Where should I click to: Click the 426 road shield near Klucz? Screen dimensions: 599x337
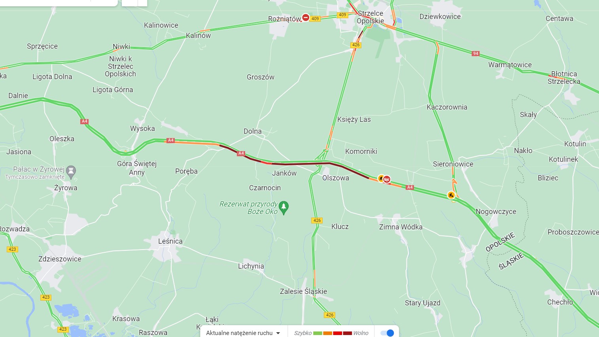click(317, 220)
